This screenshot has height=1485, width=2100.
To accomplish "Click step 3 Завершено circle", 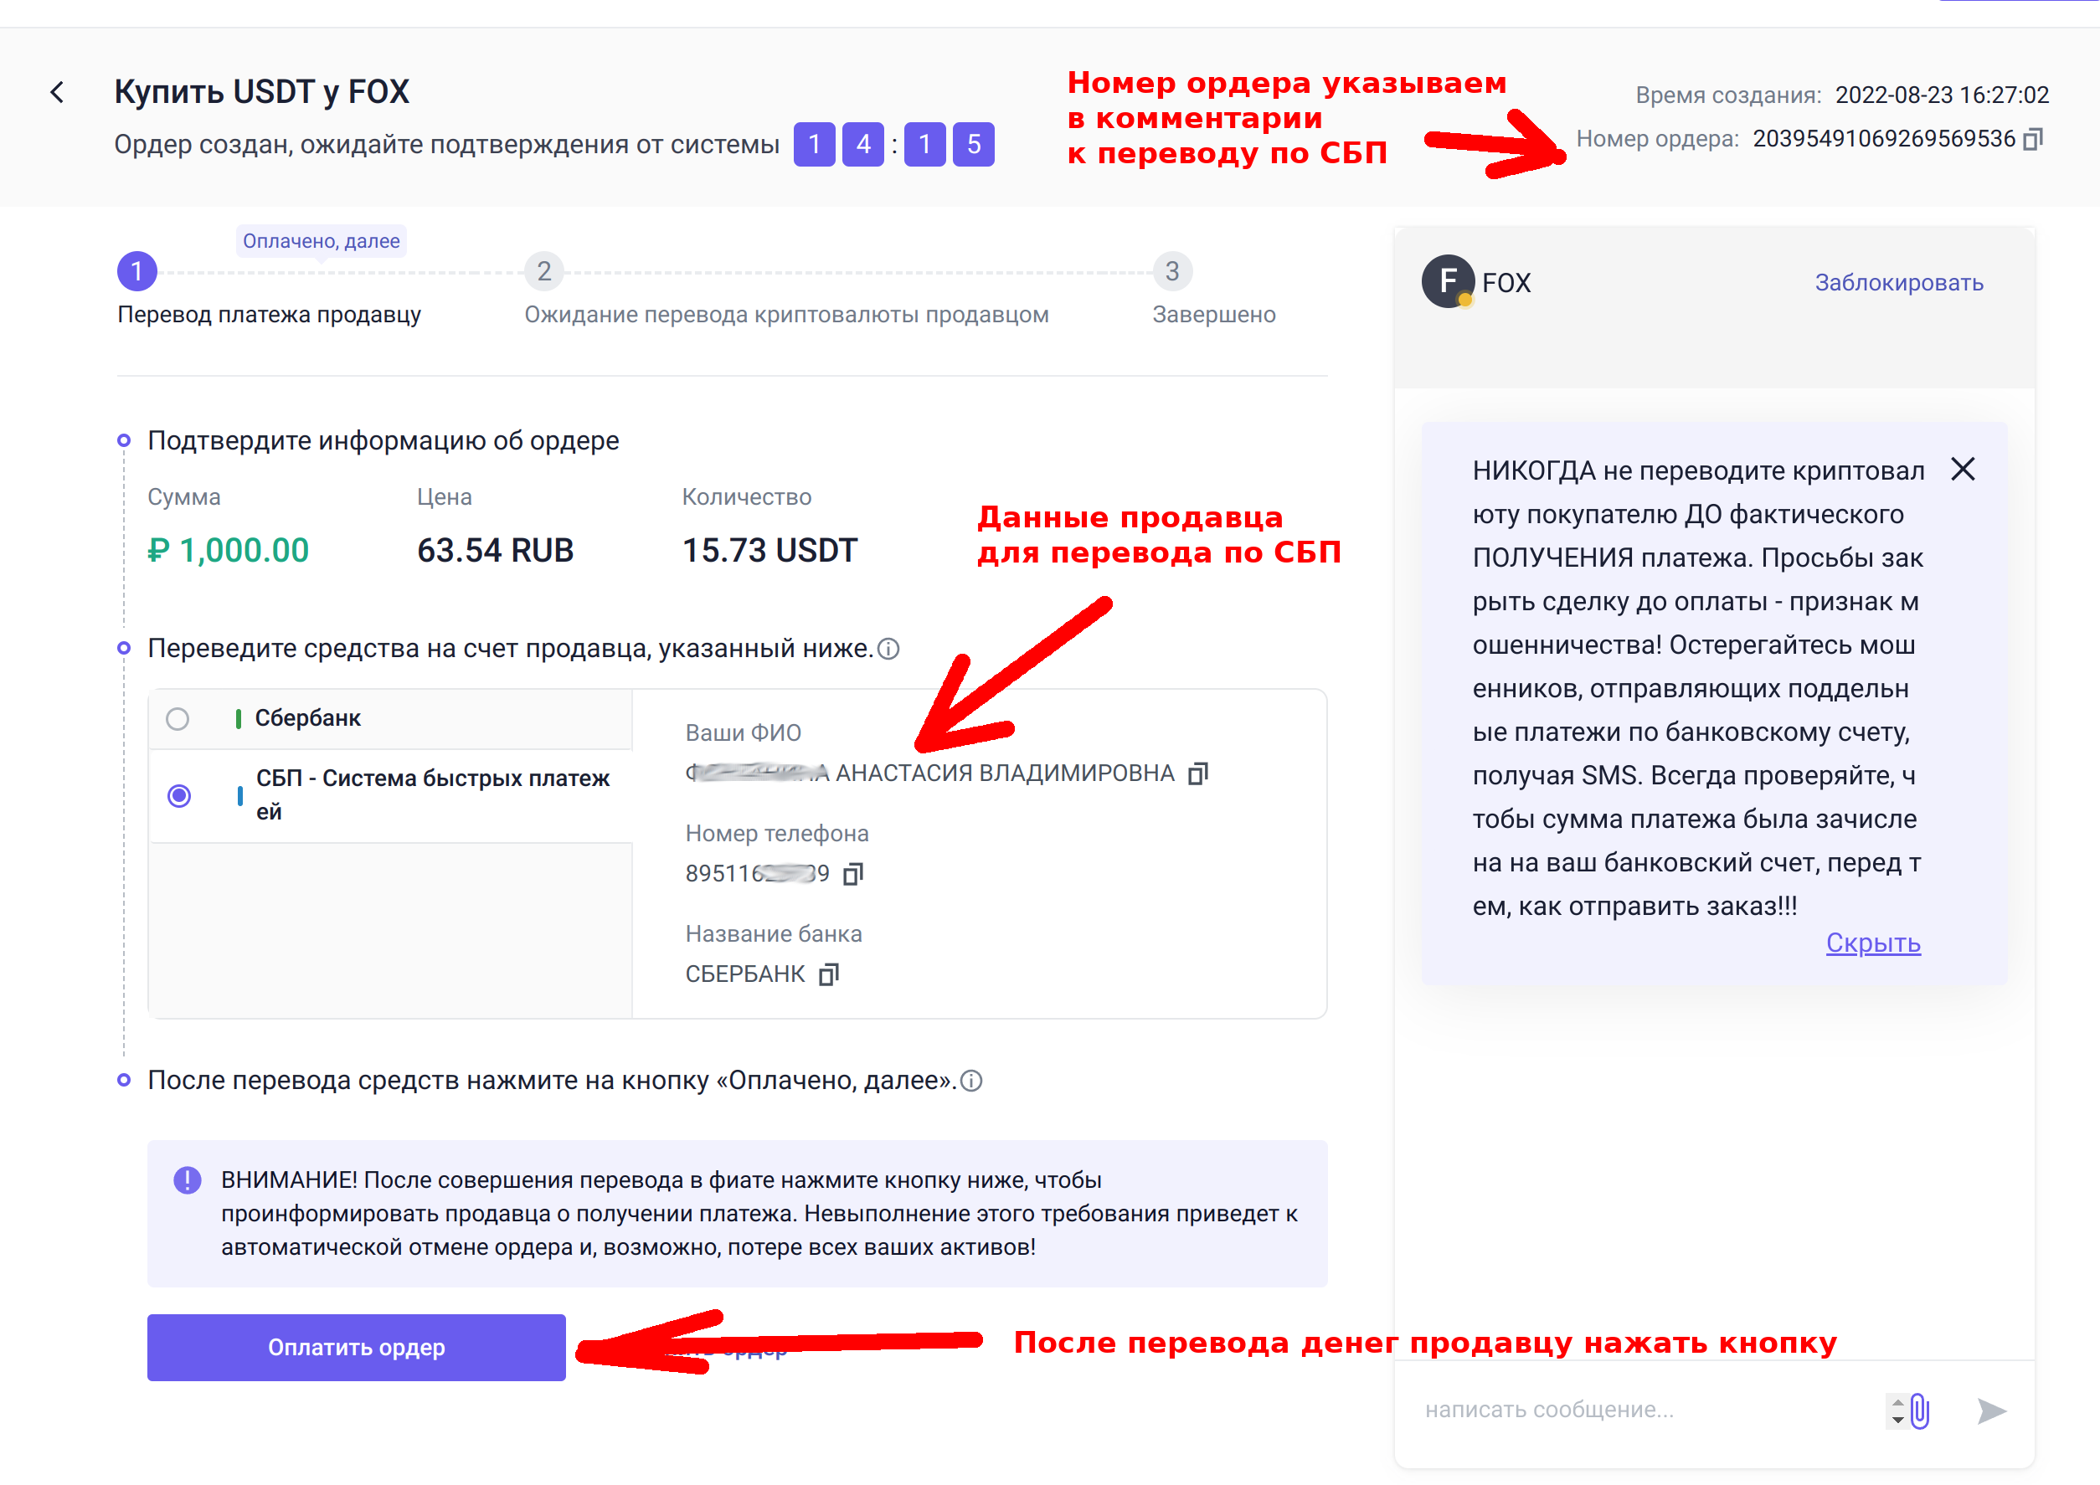I will [x=1171, y=271].
